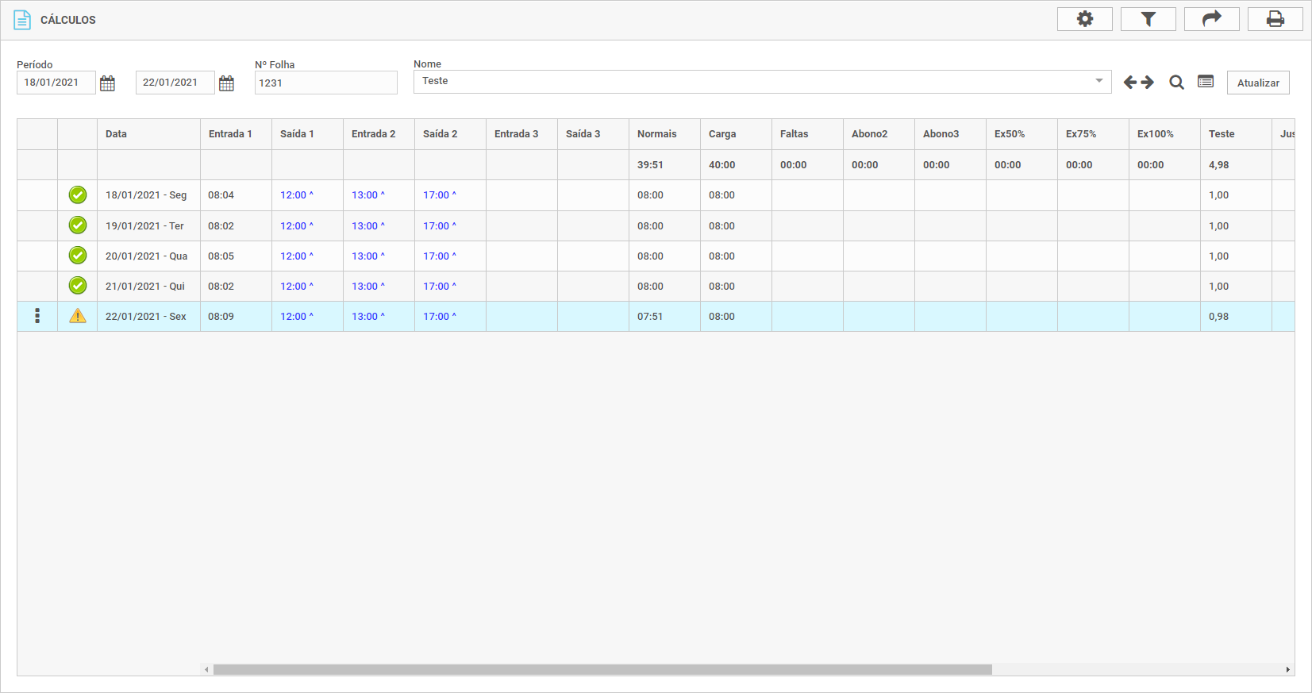Click the share arrow icon

(x=1211, y=19)
